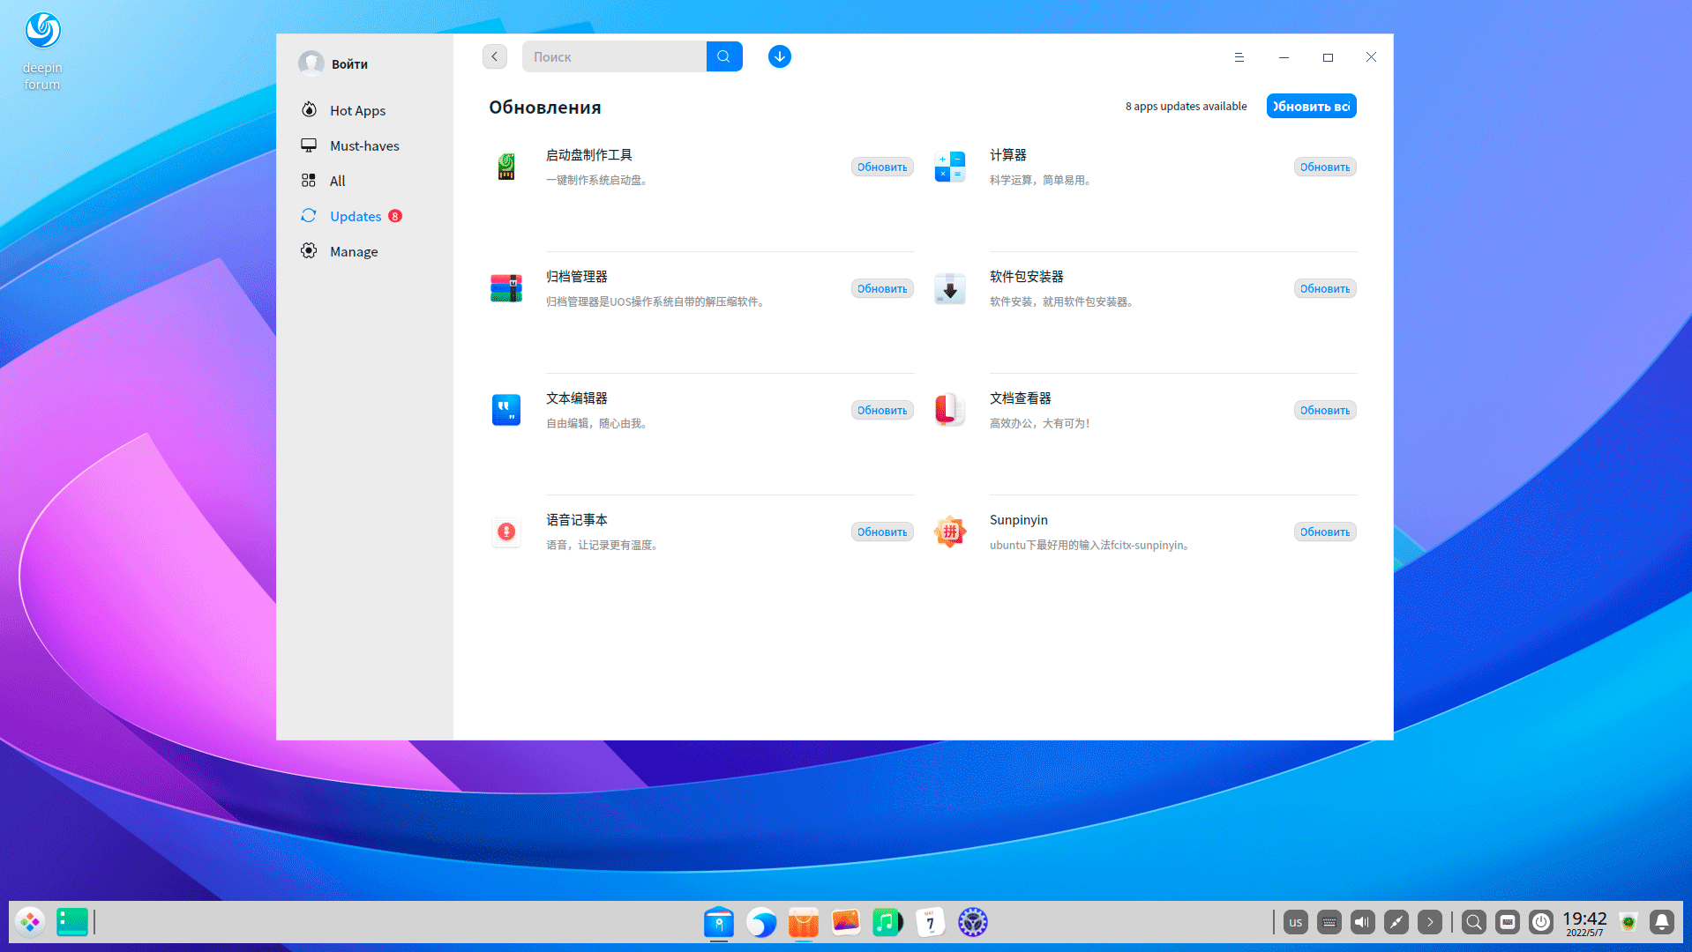
Task: Click the boot disk maker app icon
Action: (506, 167)
